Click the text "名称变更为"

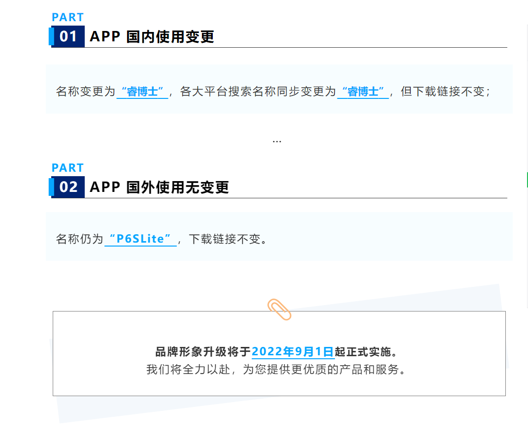coord(86,92)
